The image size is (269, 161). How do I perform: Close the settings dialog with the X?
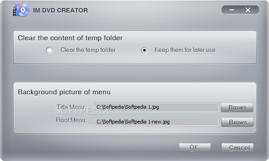248,10
